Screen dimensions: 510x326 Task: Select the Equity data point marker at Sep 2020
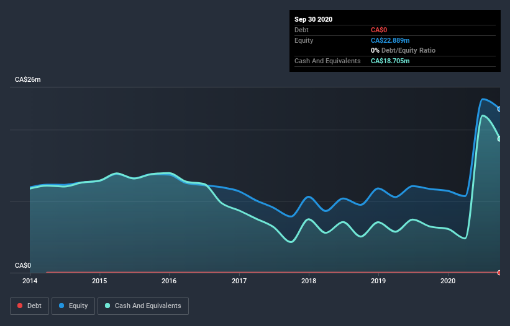coord(499,109)
